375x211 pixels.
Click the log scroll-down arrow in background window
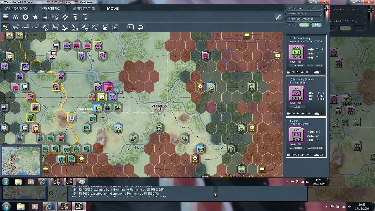(x=215, y=195)
